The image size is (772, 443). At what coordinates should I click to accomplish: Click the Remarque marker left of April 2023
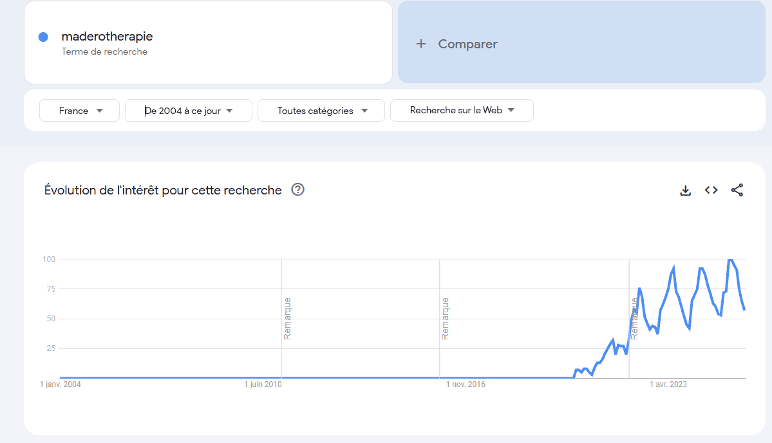[634, 318]
